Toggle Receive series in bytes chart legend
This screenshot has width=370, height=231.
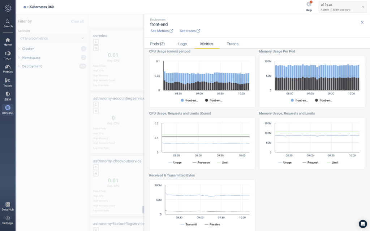[x=212, y=225]
